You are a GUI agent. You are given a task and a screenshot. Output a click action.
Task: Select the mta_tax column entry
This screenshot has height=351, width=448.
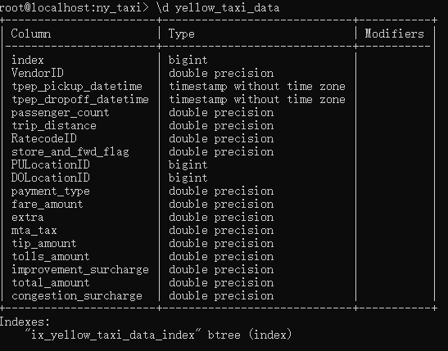point(34,231)
